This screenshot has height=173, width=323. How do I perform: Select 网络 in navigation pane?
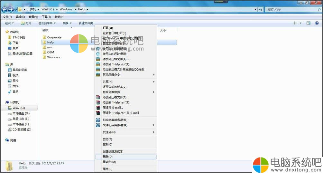(13, 140)
